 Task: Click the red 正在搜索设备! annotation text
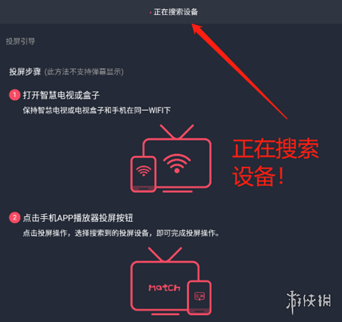click(275, 162)
